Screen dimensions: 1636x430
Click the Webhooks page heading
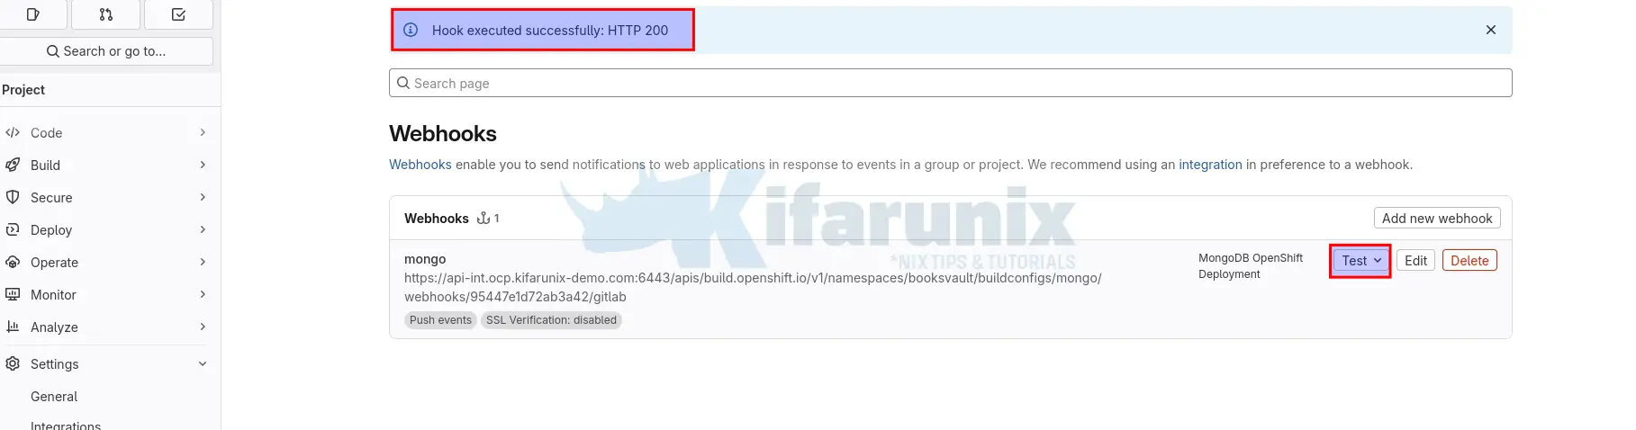(x=443, y=133)
